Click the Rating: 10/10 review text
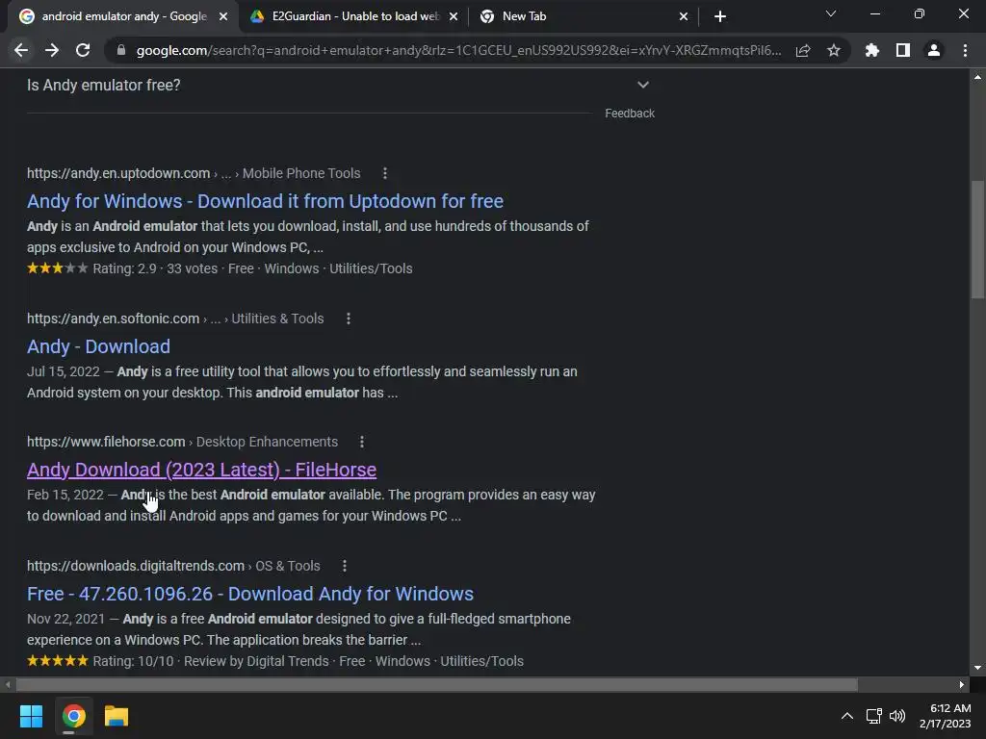The image size is (986, 739). click(x=211, y=661)
